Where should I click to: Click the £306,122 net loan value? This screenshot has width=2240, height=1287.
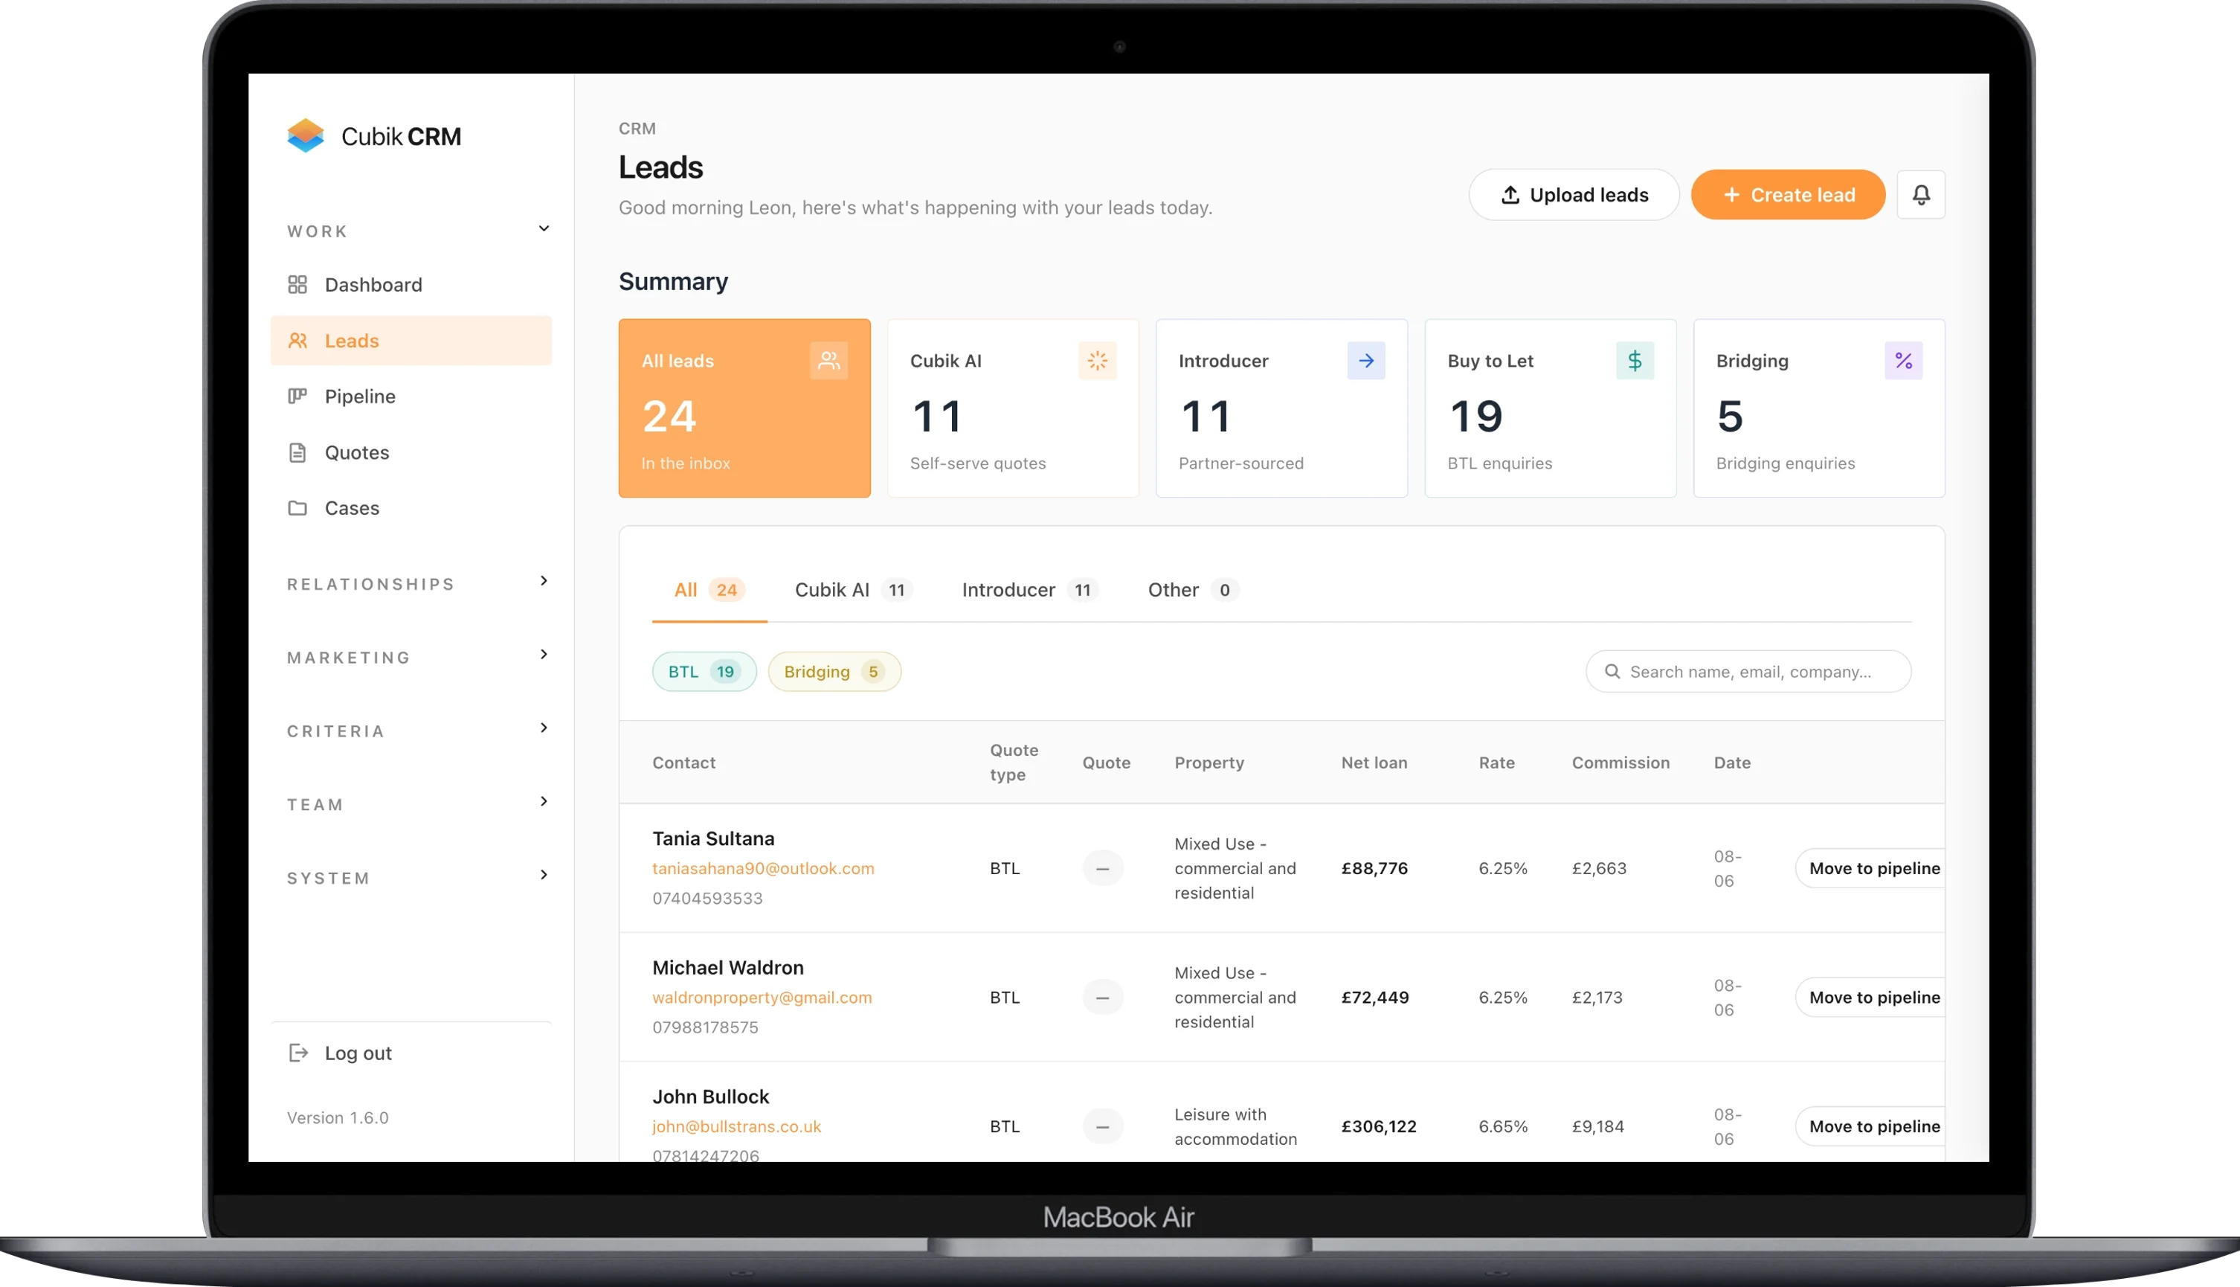[1380, 1127]
